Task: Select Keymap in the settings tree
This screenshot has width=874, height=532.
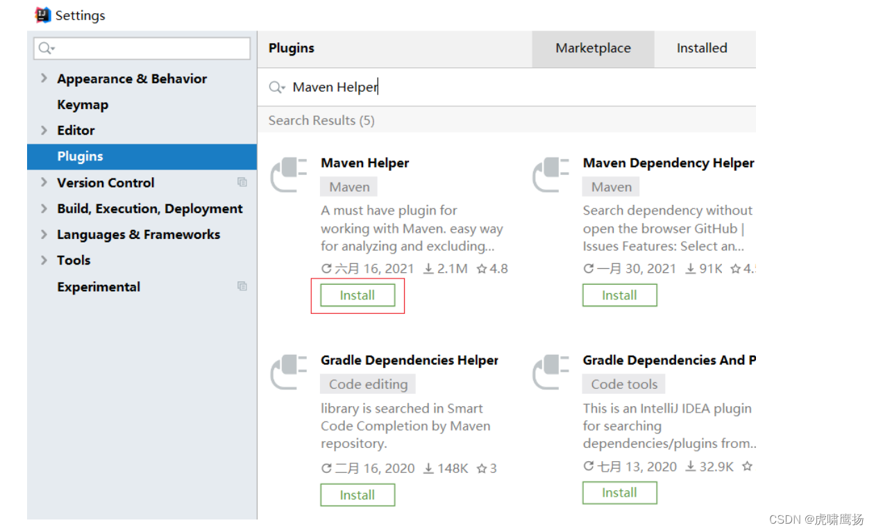Action: pyautogui.click(x=83, y=105)
